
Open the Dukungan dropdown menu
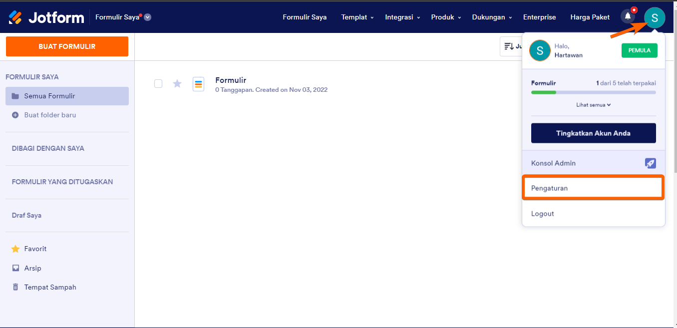pos(492,17)
